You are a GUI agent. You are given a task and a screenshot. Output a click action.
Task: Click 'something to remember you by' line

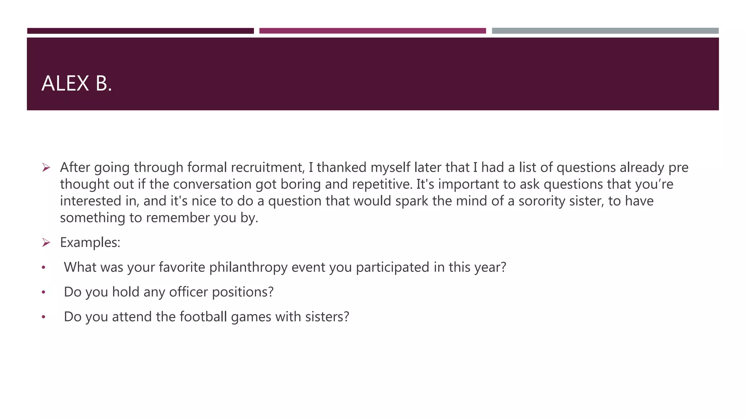click(159, 218)
